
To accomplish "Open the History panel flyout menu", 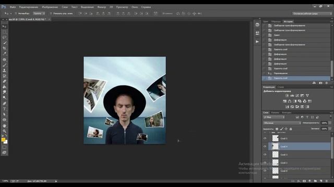I will [331, 22].
